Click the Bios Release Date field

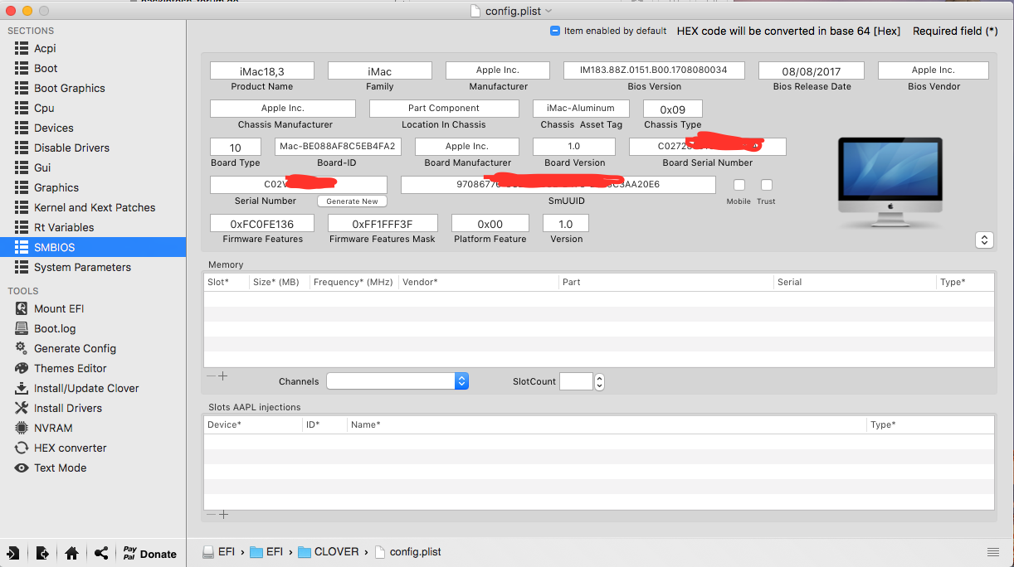point(812,71)
